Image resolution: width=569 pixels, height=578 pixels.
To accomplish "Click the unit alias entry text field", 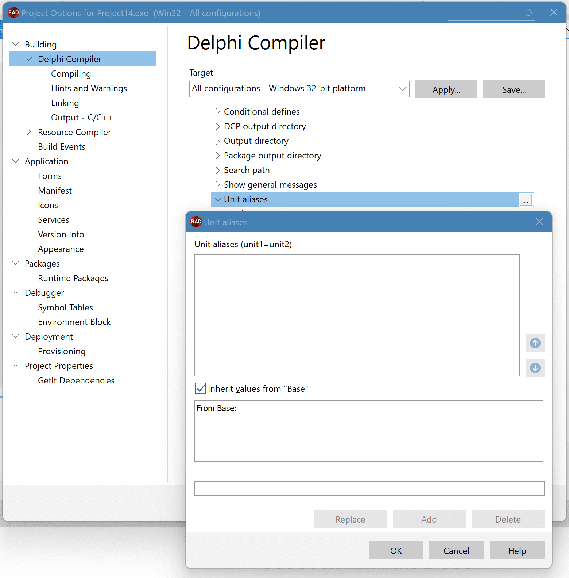I will [369, 489].
